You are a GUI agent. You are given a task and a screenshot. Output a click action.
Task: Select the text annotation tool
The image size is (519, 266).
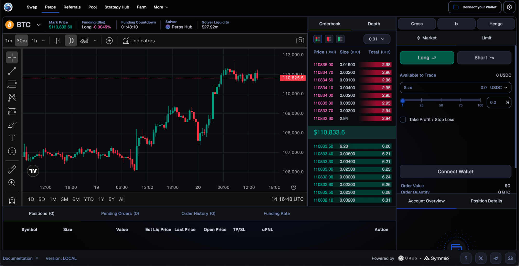12,138
